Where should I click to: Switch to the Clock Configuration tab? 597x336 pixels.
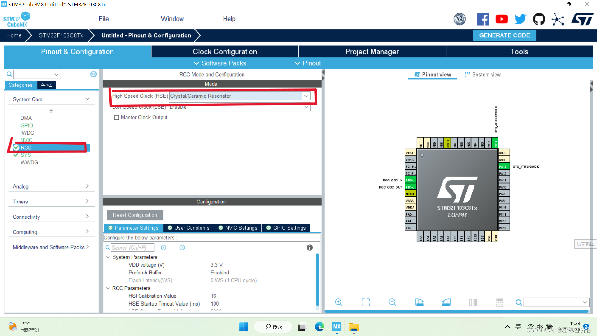pyautogui.click(x=224, y=52)
